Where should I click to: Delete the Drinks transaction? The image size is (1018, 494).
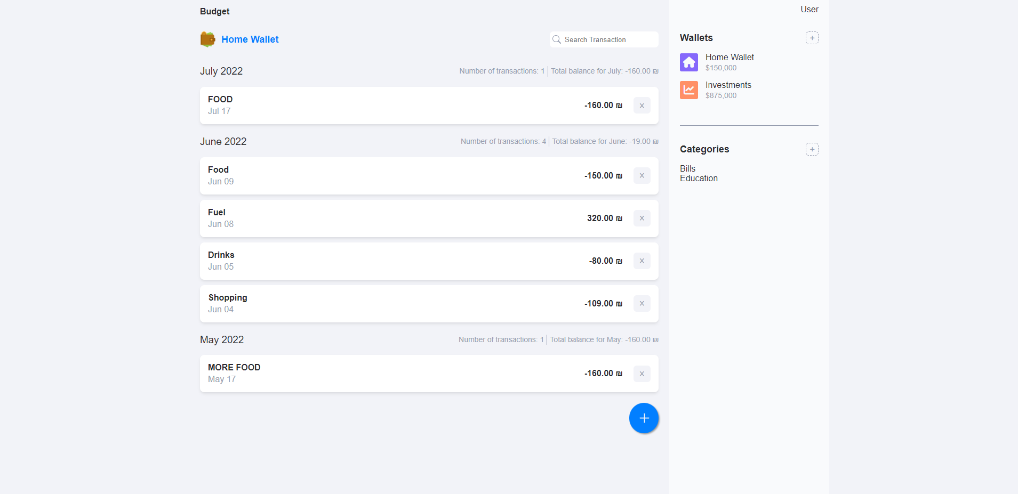click(x=642, y=261)
